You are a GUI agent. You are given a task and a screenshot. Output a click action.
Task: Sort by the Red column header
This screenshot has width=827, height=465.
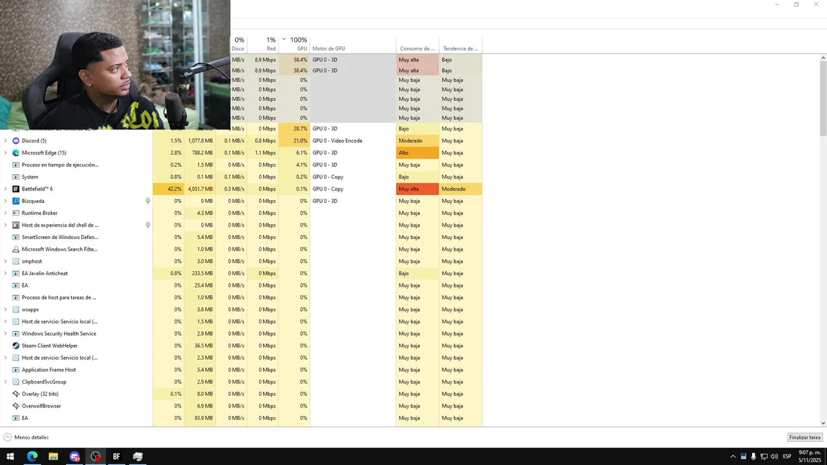tap(263, 44)
